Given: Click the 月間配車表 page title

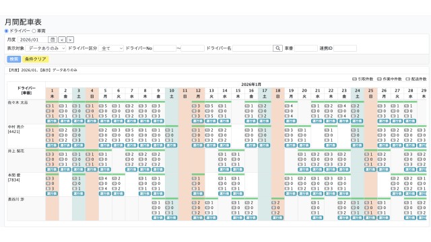Looking at the screenshot, I should tap(23, 22).
